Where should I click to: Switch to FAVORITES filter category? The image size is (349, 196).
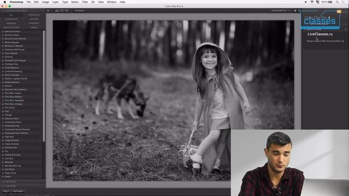34,15
